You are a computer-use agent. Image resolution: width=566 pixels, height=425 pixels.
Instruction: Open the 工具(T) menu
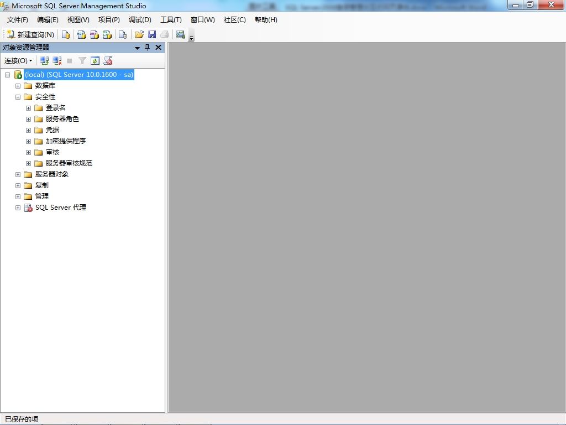coord(171,20)
